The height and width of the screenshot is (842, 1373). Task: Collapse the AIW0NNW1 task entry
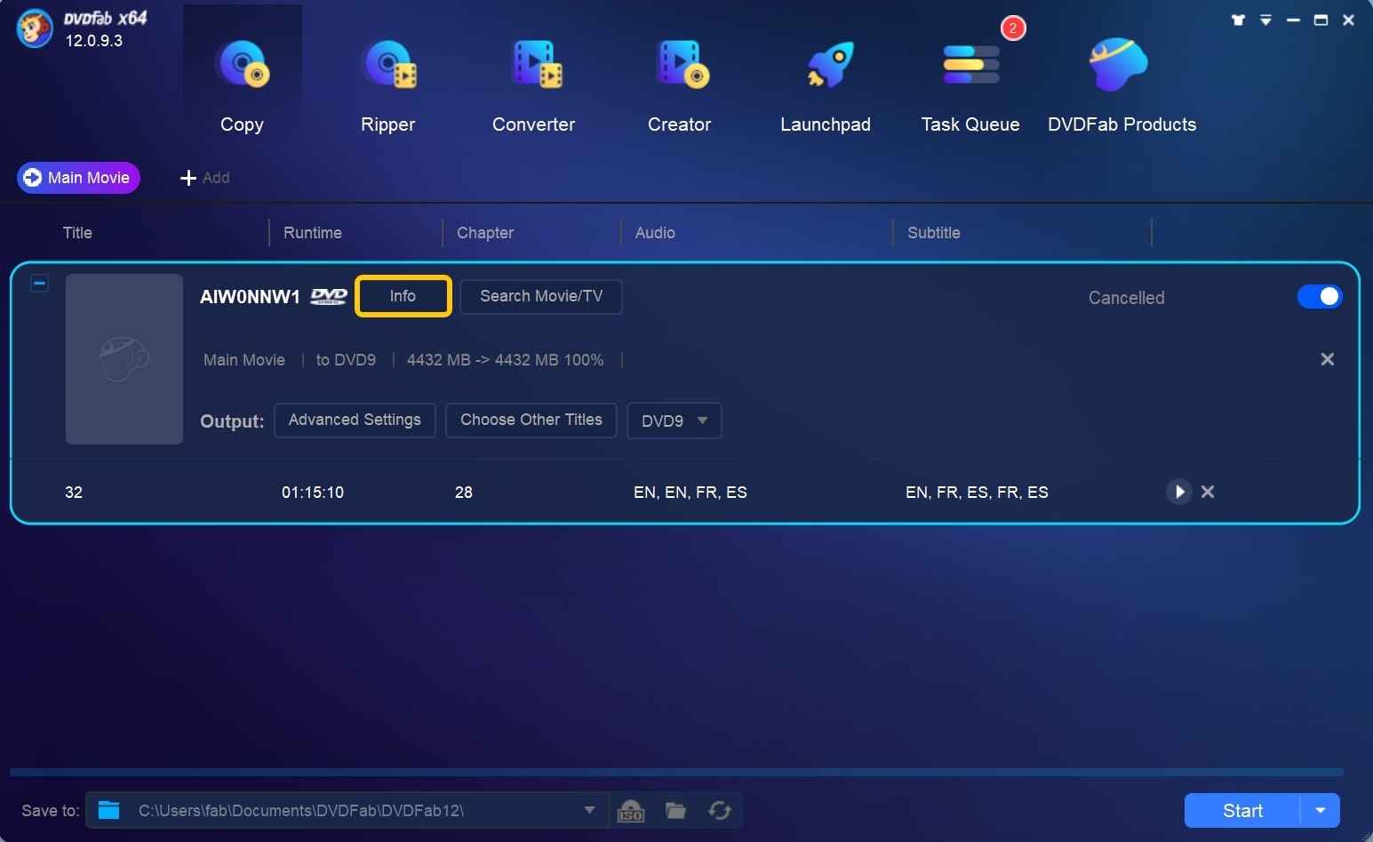point(39,284)
